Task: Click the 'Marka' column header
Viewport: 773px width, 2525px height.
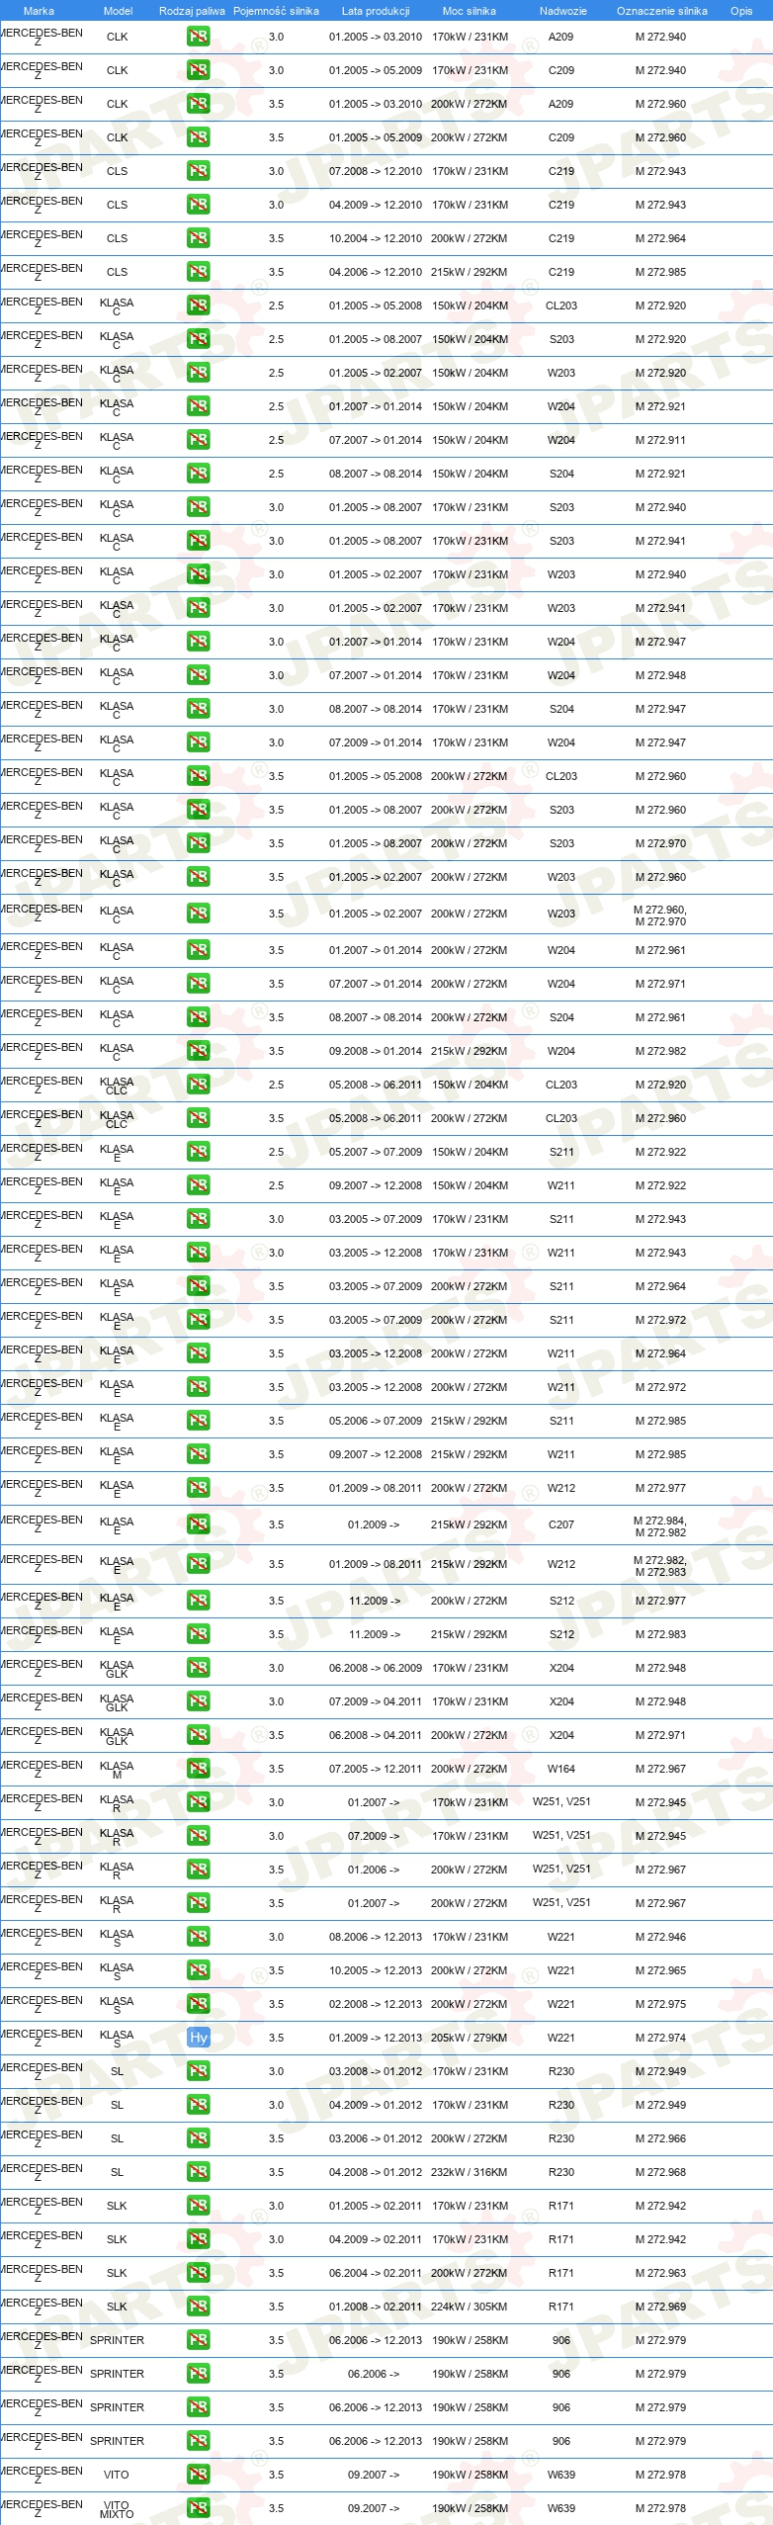Action: pos(39,11)
